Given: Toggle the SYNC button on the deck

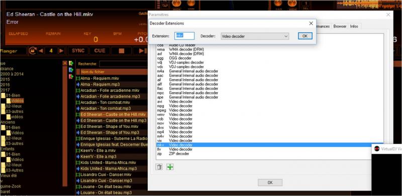Looking at the screenshot, I should (78, 51).
